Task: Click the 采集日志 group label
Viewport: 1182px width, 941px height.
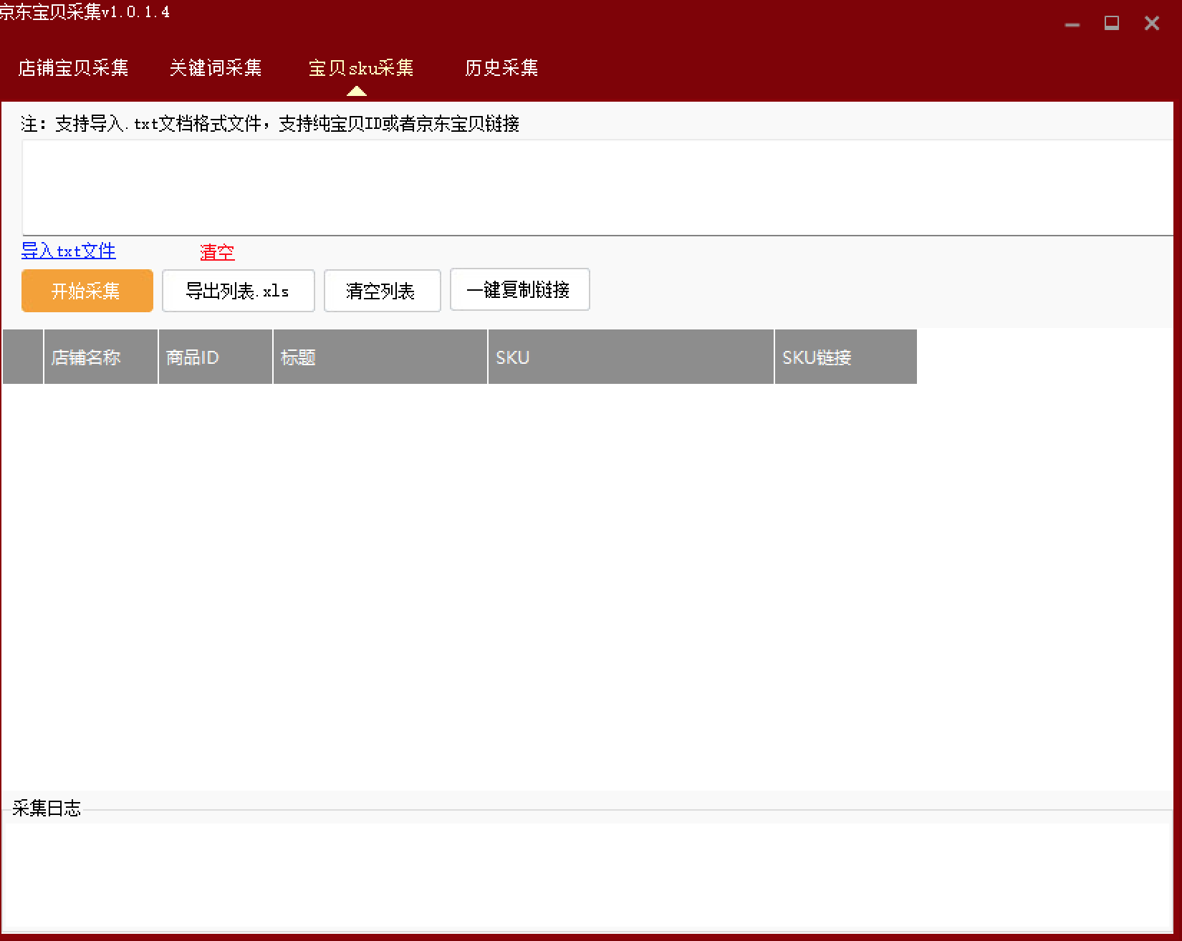Action: 47,809
